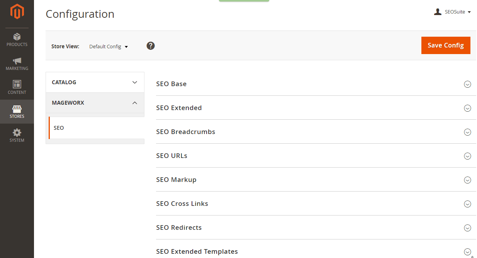Click the SEO Breadcrumbs section title

click(x=185, y=132)
